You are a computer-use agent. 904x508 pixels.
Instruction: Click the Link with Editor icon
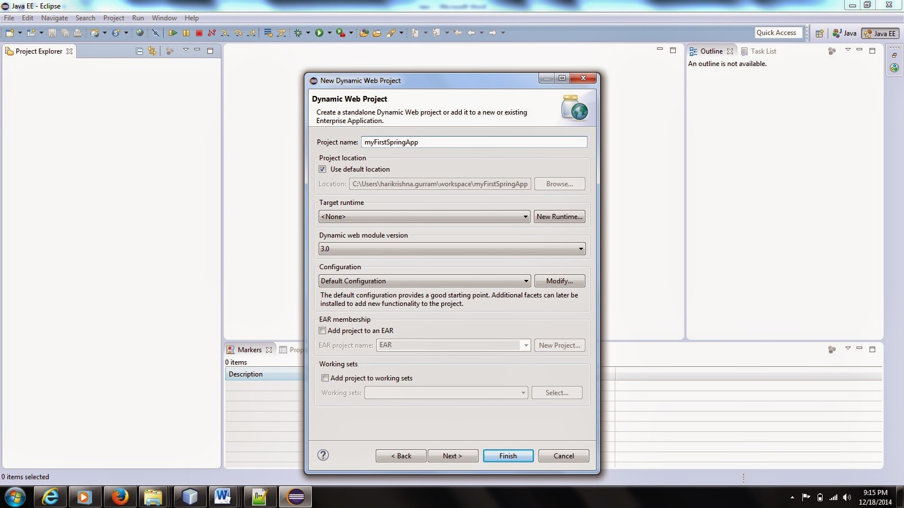151,51
